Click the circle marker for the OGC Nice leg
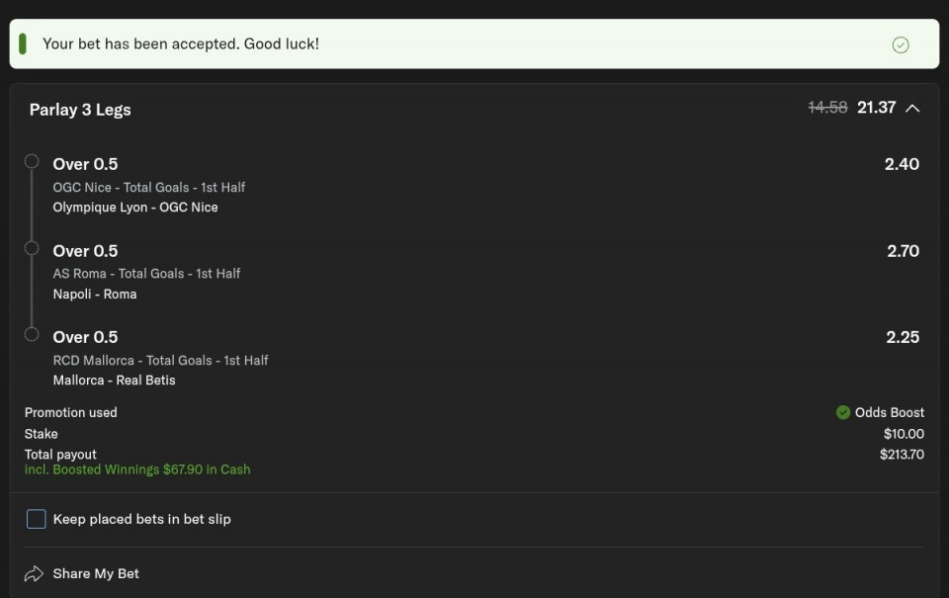 click(x=32, y=161)
